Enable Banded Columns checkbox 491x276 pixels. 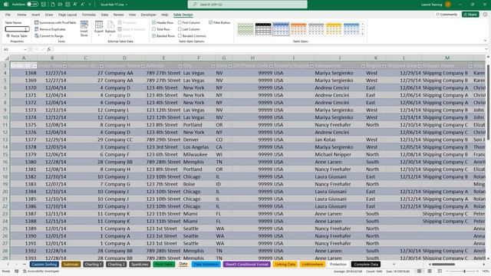180,36
